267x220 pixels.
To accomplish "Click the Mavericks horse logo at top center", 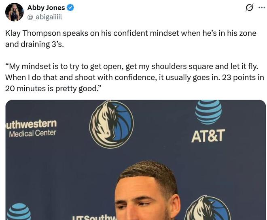I will click(x=111, y=124).
